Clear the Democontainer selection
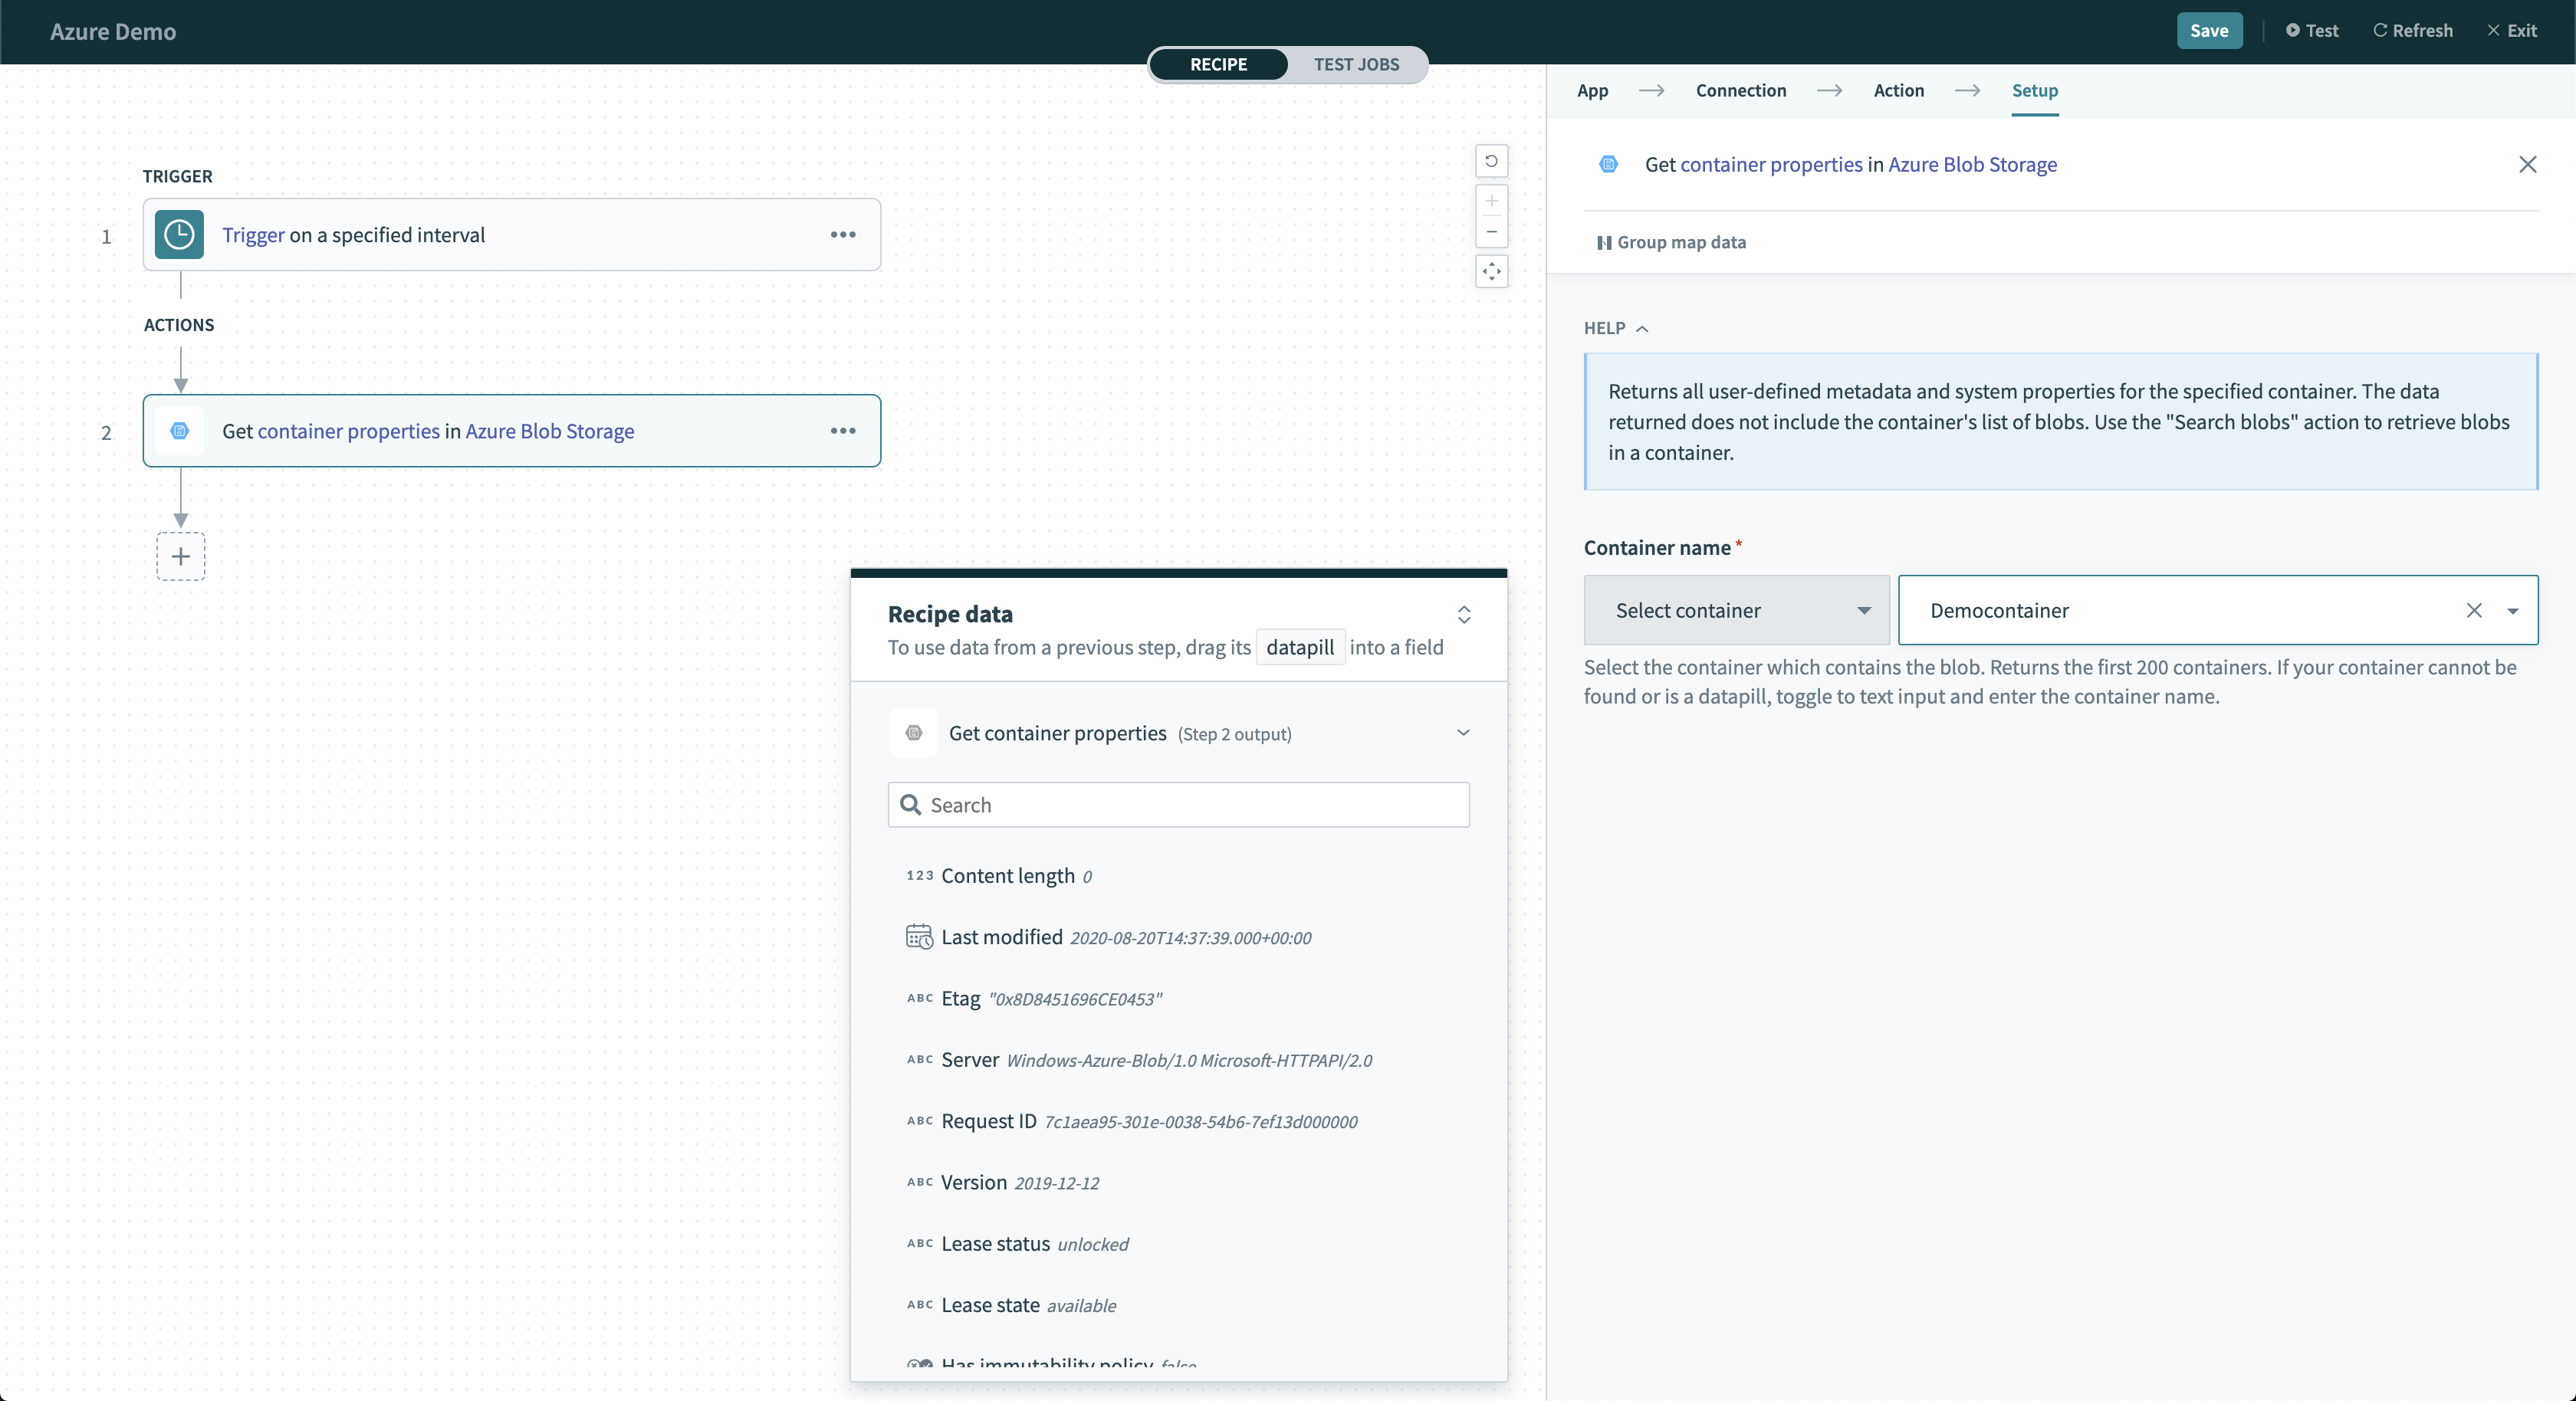The image size is (2576, 1401). pyautogui.click(x=2474, y=610)
